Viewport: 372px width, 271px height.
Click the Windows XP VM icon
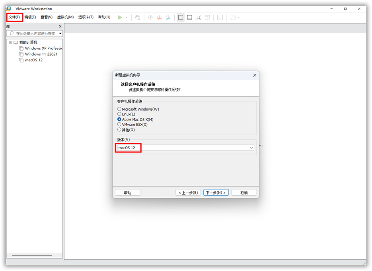point(21,49)
